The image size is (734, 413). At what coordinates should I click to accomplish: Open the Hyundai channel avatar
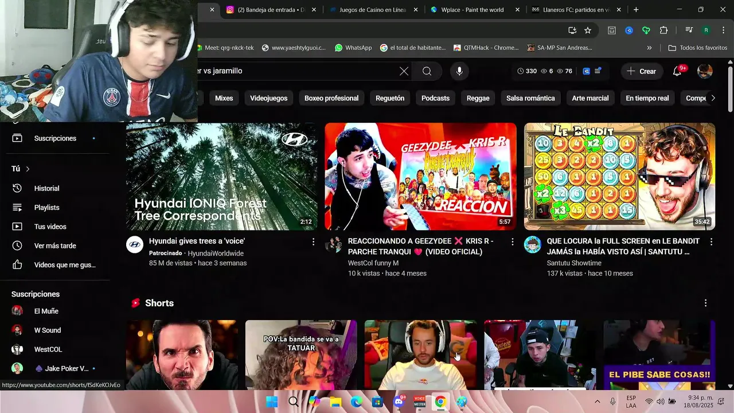[x=134, y=245]
